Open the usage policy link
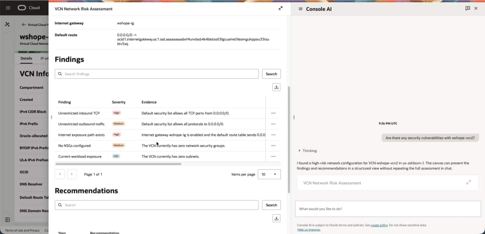This screenshot has height=234, width=485. click(379, 226)
